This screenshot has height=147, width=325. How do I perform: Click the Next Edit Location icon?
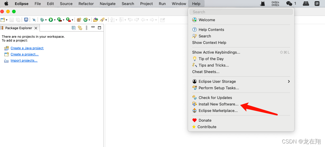tap(137, 20)
